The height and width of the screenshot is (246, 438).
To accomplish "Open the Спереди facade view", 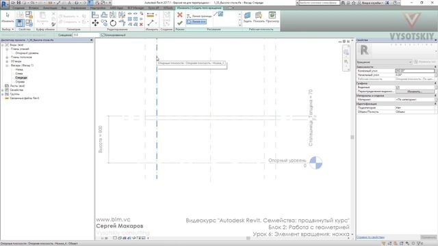I will [x=21, y=78].
